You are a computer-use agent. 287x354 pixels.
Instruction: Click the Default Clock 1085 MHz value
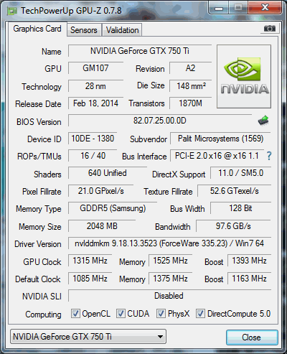(x=90, y=279)
